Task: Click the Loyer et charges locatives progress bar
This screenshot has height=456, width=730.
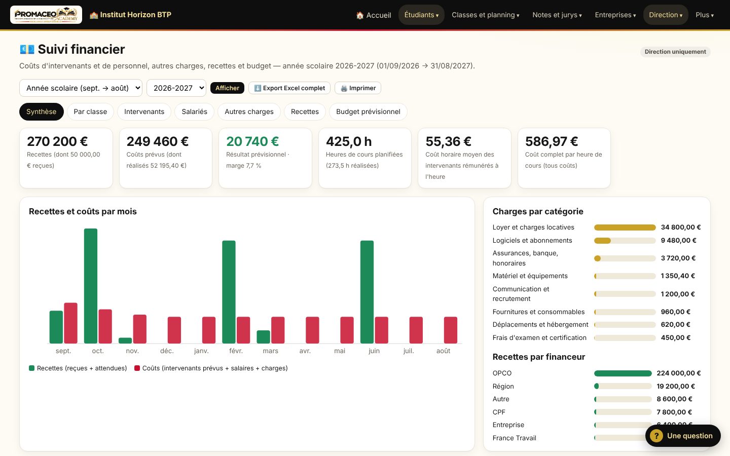Action: point(625,227)
